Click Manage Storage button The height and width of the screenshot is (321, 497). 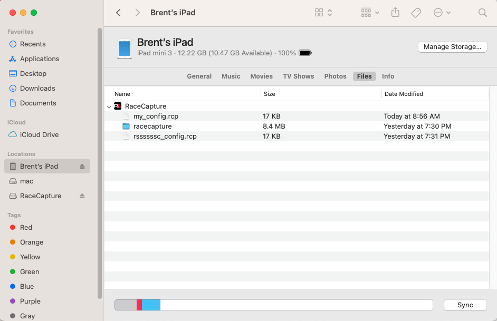coord(452,47)
